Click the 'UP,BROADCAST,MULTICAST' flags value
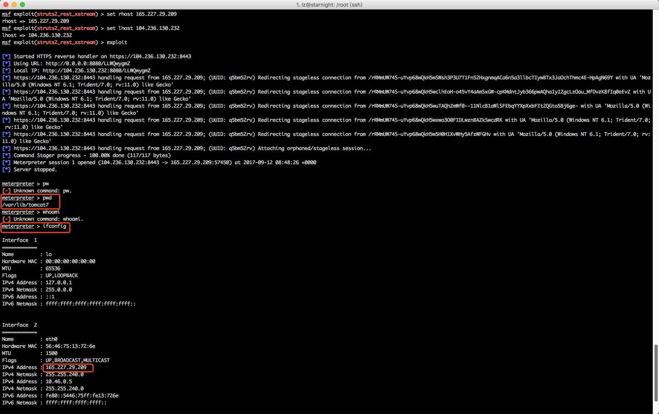The image size is (659, 414). click(78, 360)
